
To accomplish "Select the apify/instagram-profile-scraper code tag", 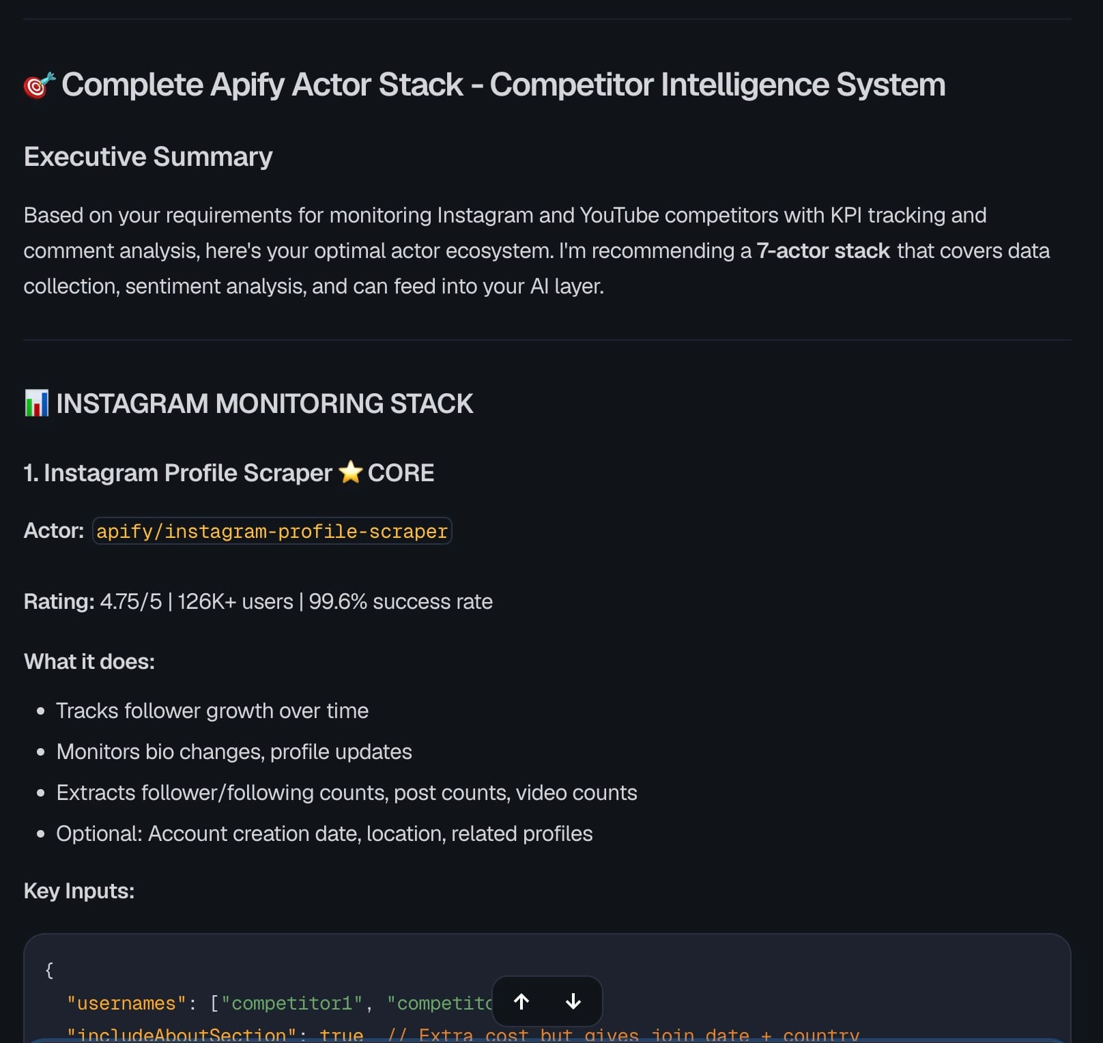I will [x=272, y=531].
